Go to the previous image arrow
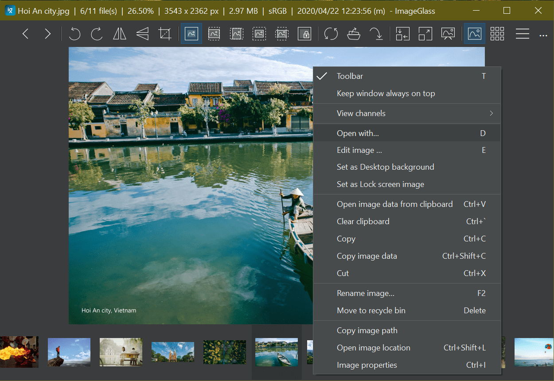Image resolution: width=554 pixels, height=381 pixels. [26, 34]
